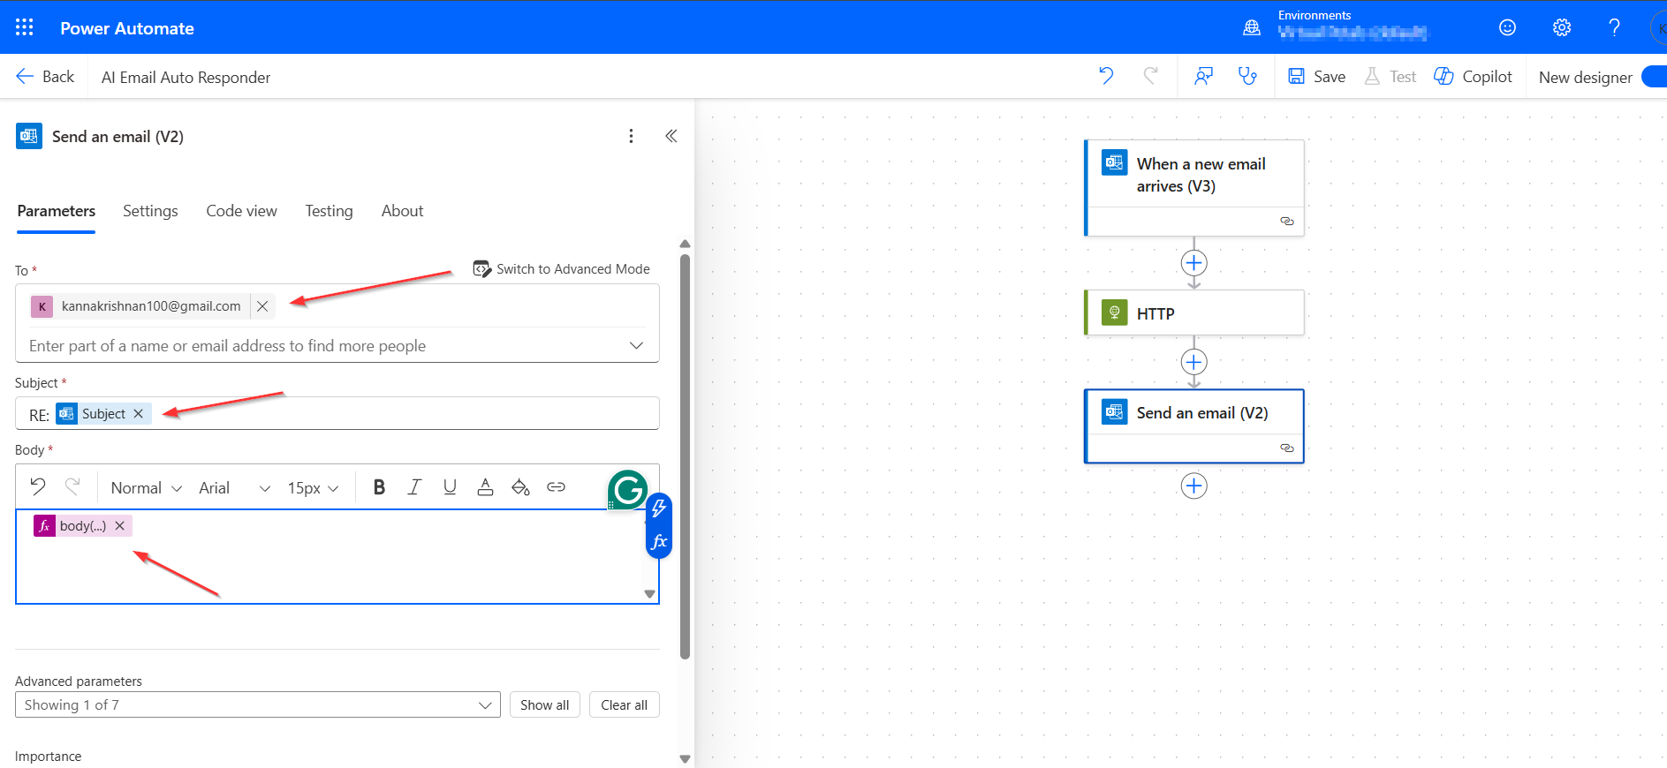Switch to the Parameters tab
The image size is (1667, 768).
(x=57, y=211)
